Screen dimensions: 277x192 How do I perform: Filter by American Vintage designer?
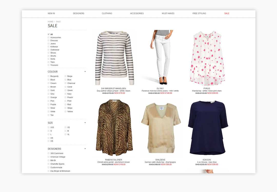coord(48,157)
